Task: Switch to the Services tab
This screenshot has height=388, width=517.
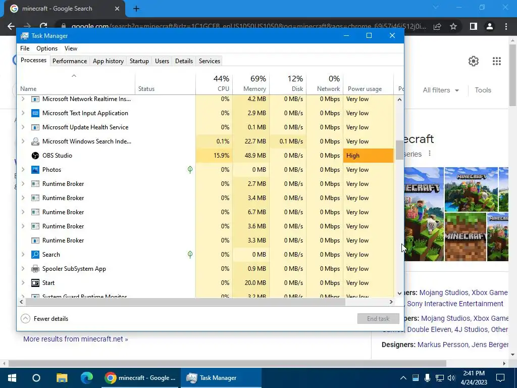Action: [x=210, y=61]
